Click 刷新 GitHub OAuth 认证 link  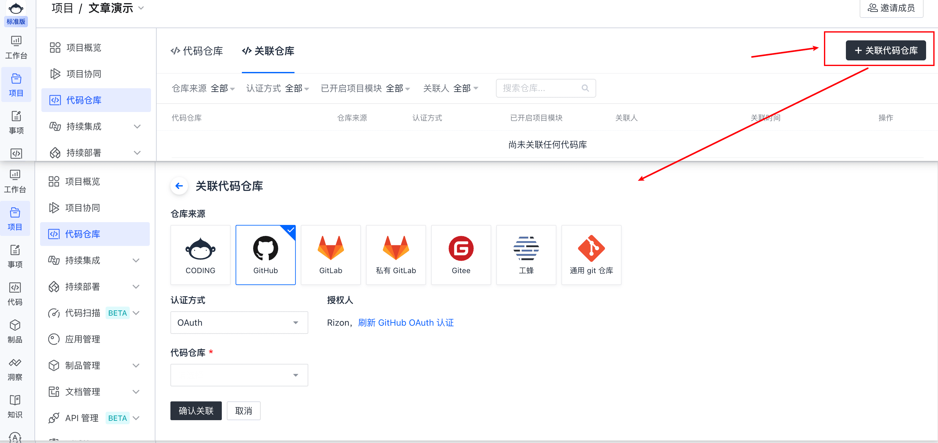coord(406,323)
